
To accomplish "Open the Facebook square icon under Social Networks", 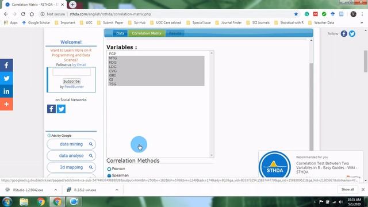I will pos(51,109).
